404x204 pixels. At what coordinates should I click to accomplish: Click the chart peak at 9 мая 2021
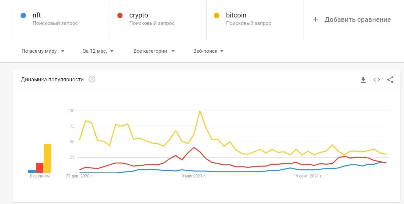point(200,111)
